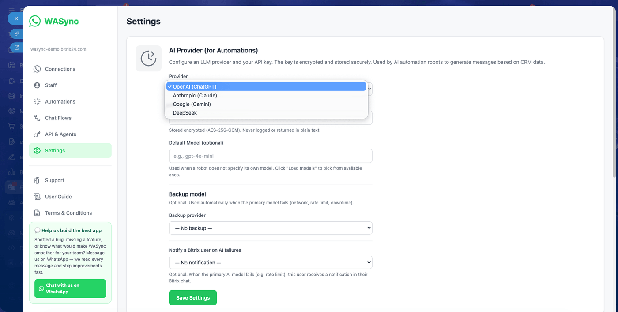618x312 pixels.
Task: Select the Settings menu item
Action: (70, 151)
